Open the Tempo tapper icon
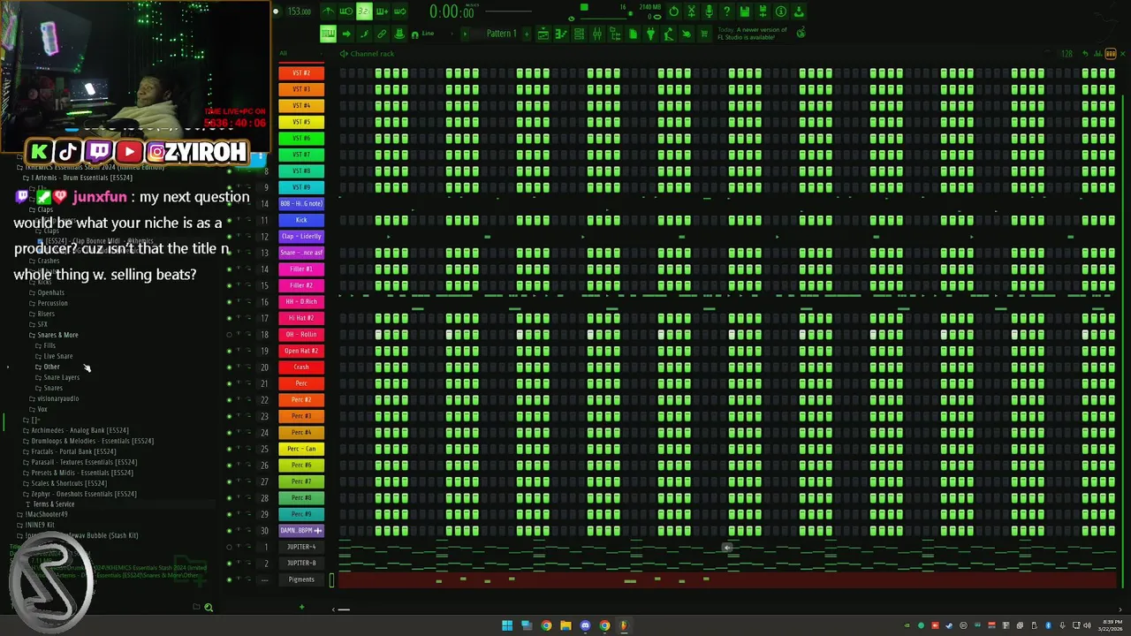The height and width of the screenshot is (636, 1131). point(669,34)
